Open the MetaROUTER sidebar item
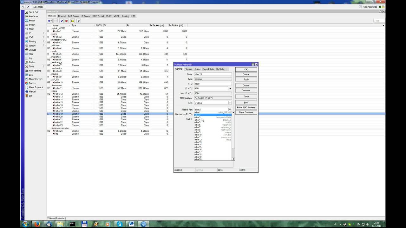This screenshot has height=228, width=406. click(x=36, y=79)
